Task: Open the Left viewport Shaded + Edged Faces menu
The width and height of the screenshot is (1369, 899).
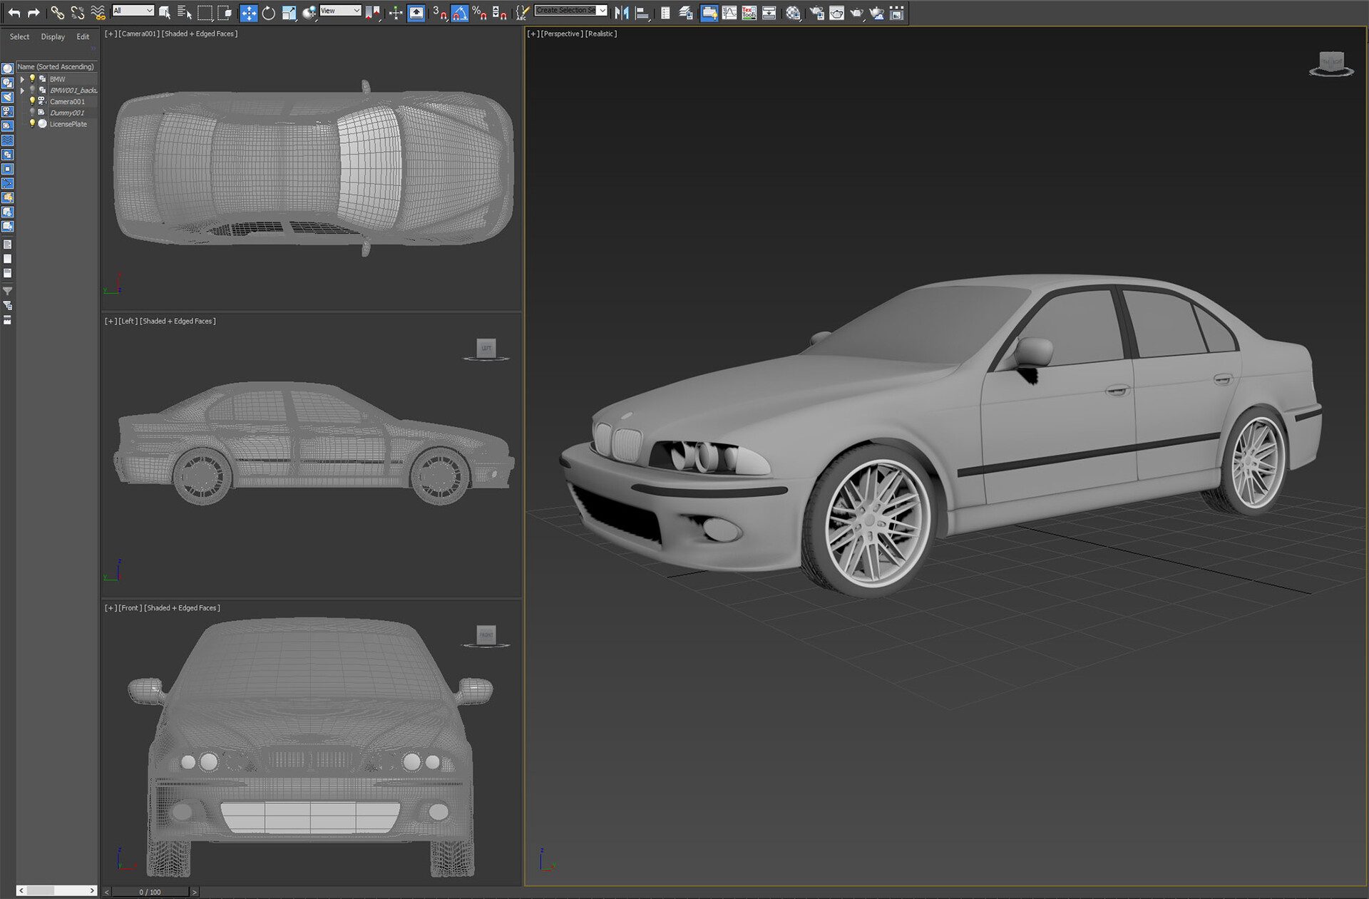Action: 178,321
